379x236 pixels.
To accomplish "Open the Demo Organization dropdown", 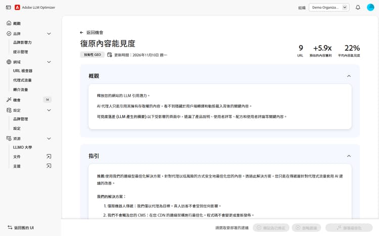I will click(x=329, y=7).
